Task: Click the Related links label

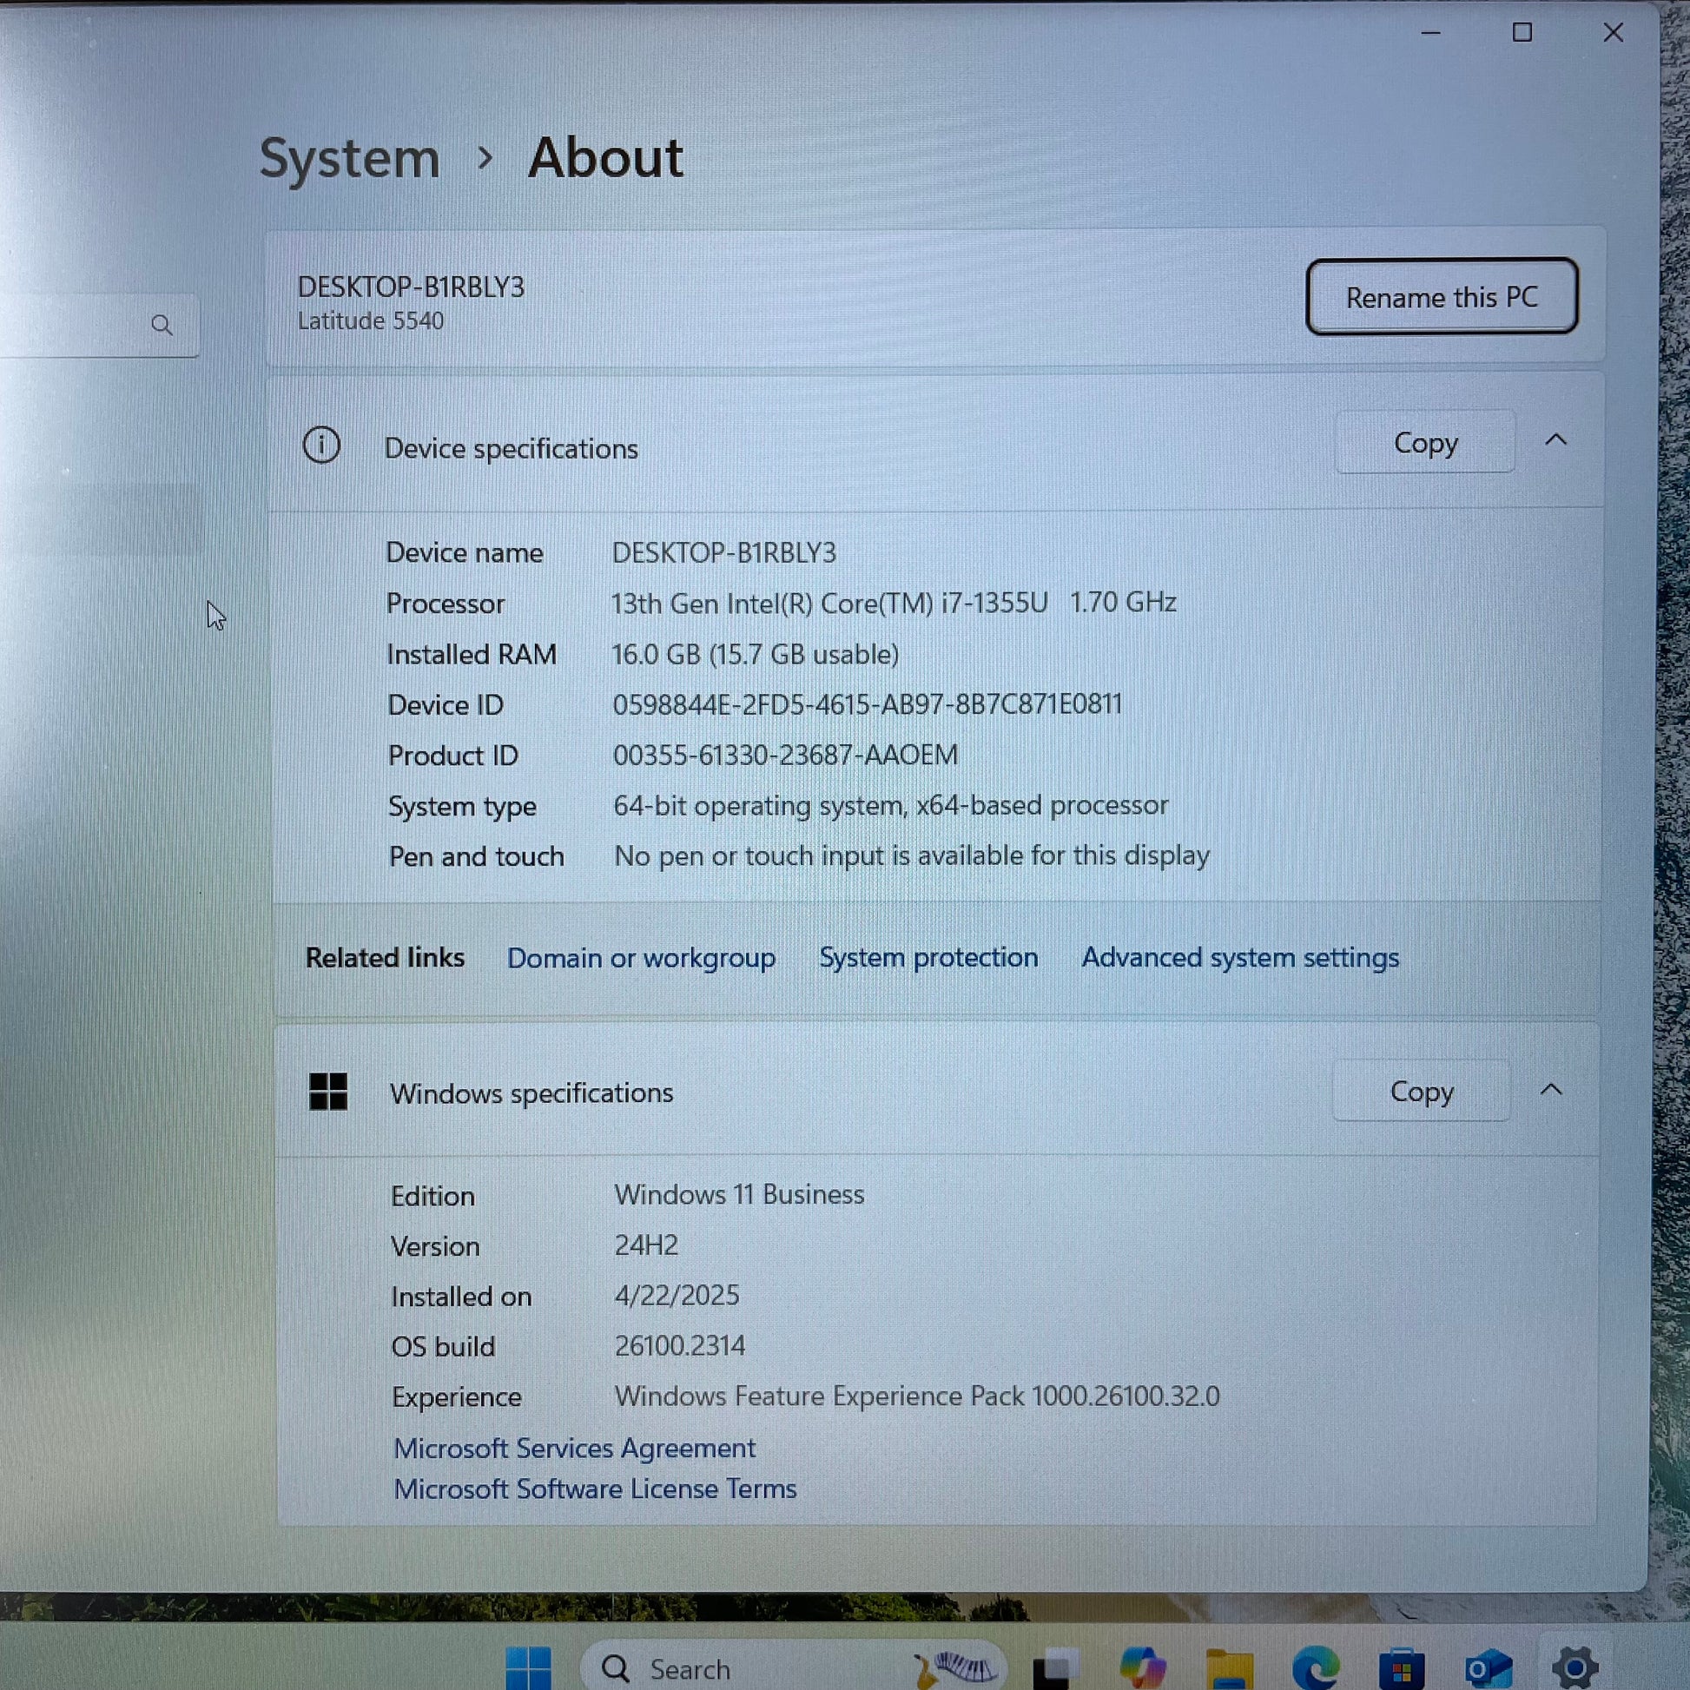Action: coord(385,958)
